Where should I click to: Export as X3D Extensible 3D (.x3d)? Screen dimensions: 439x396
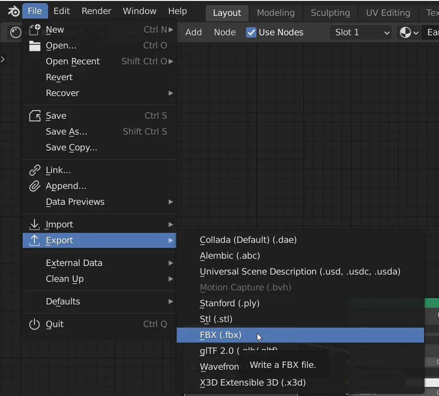point(300,383)
